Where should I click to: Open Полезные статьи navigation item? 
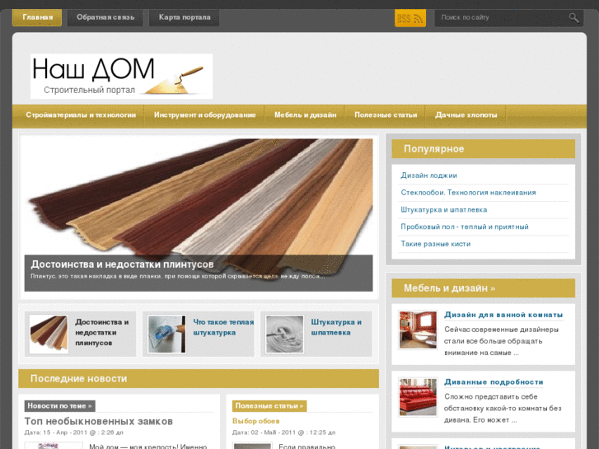[x=386, y=115]
